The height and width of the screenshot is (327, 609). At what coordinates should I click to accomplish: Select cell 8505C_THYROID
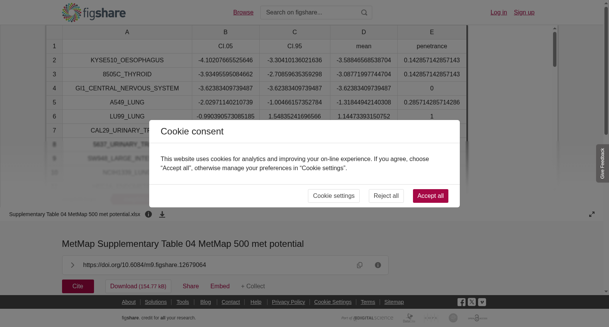[x=127, y=74]
